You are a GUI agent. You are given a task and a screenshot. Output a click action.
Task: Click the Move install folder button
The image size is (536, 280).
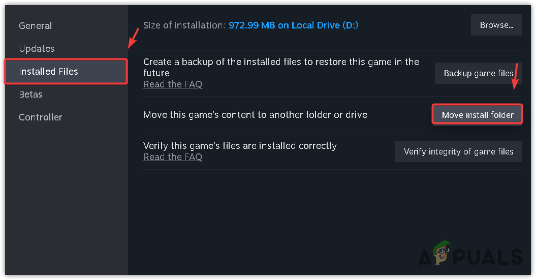(478, 115)
